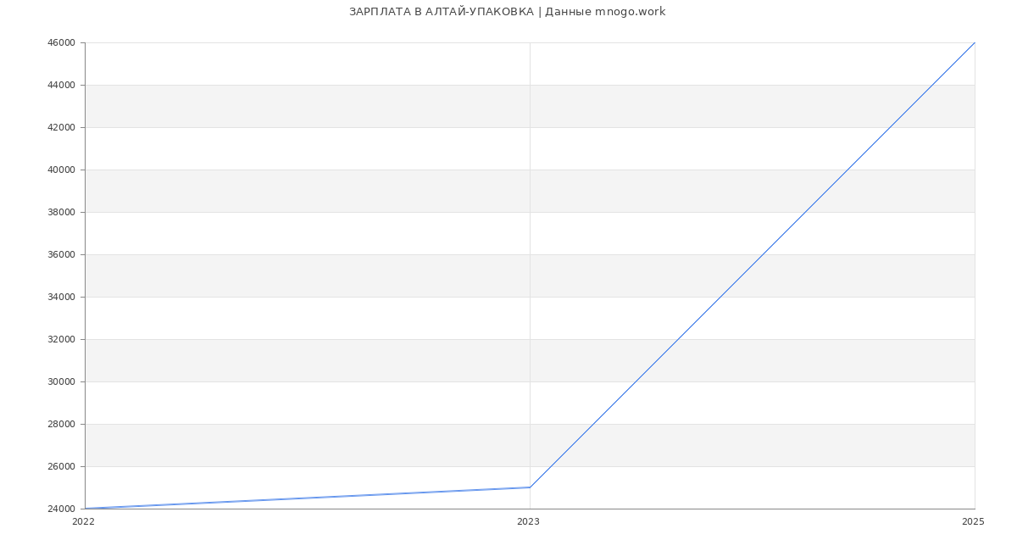The image size is (1017, 551).
Task: Select the 2025 x-axis label
Action: [973, 522]
